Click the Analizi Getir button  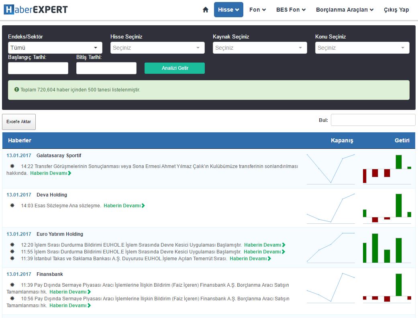(x=175, y=68)
